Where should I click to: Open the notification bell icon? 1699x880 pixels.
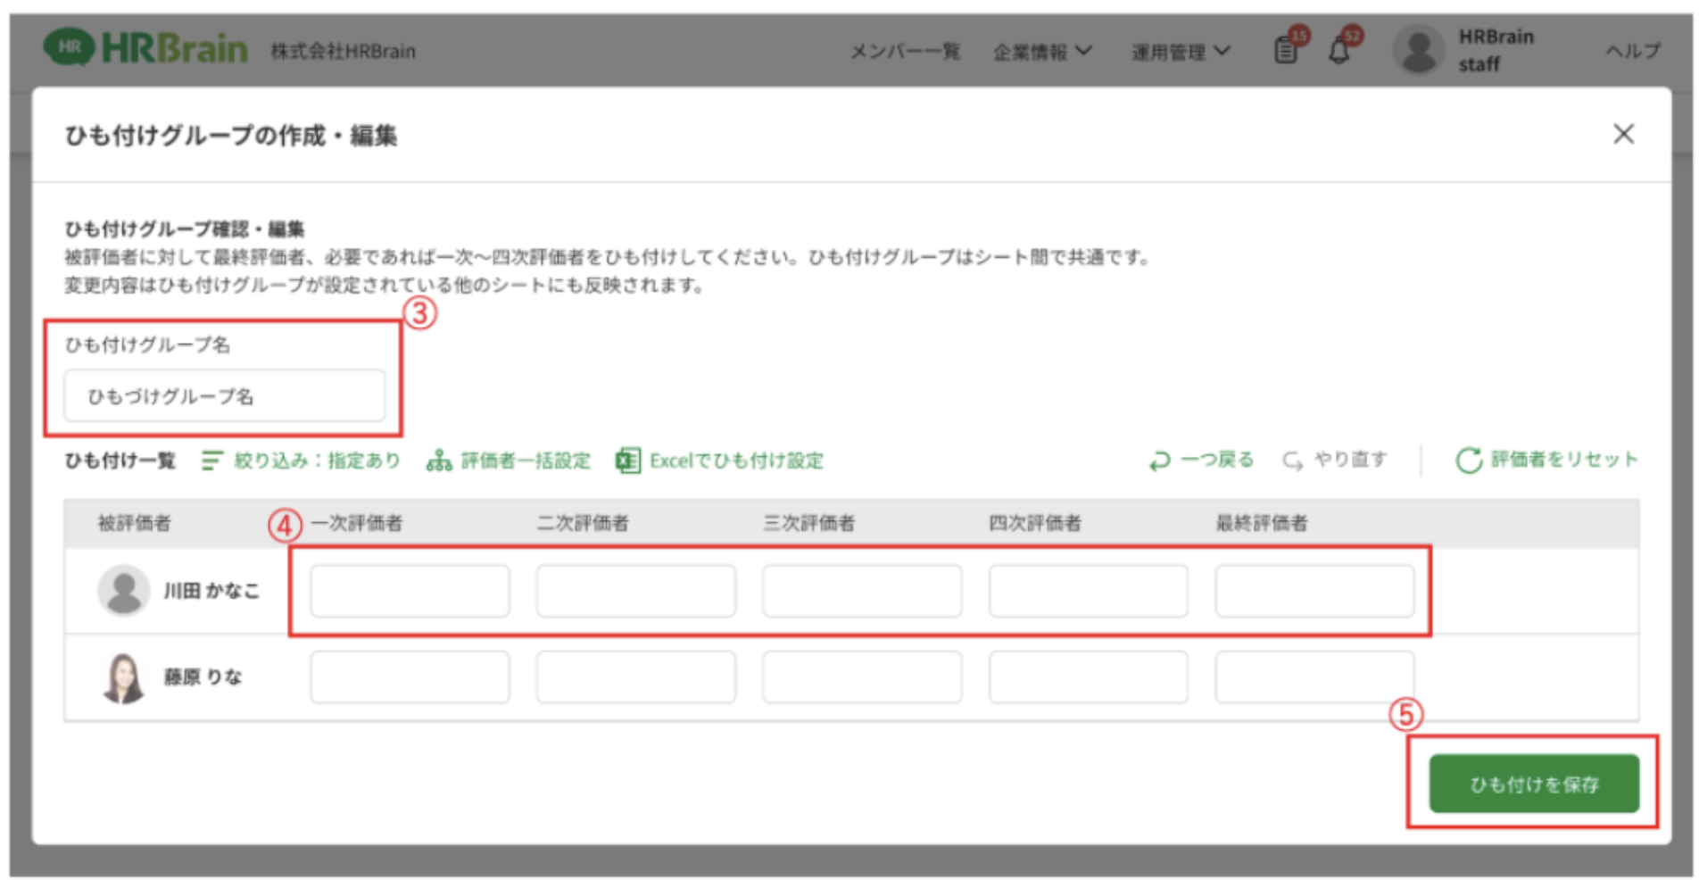click(1339, 50)
